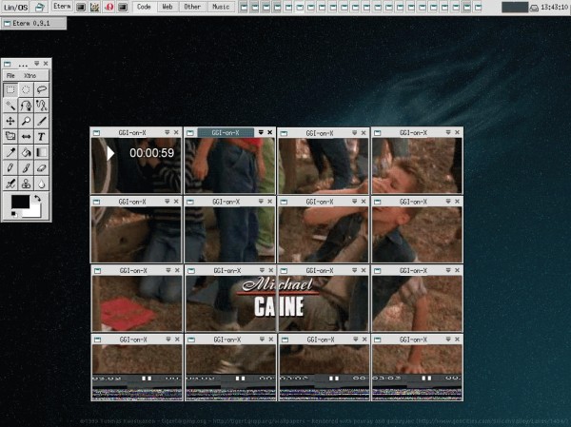The width and height of the screenshot is (571, 427).
Task: Click the launcher icon left of Opera
Action: (x=94, y=7)
